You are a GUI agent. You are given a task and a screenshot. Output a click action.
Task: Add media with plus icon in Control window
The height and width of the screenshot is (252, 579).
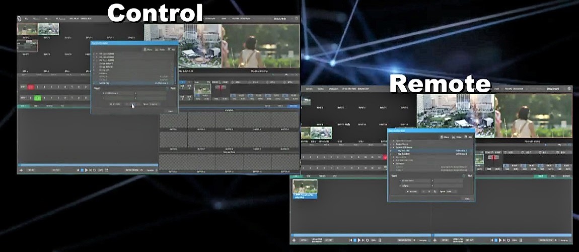[22, 170]
